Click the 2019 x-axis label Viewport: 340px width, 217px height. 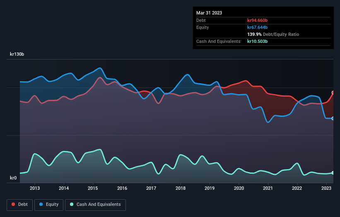tap(210, 188)
